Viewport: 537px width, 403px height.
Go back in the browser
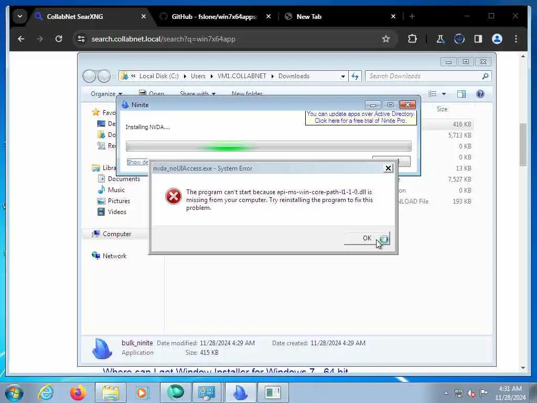pyautogui.click(x=21, y=39)
